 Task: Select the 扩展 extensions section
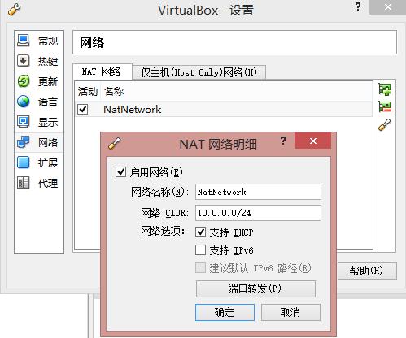(x=39, y=162)
